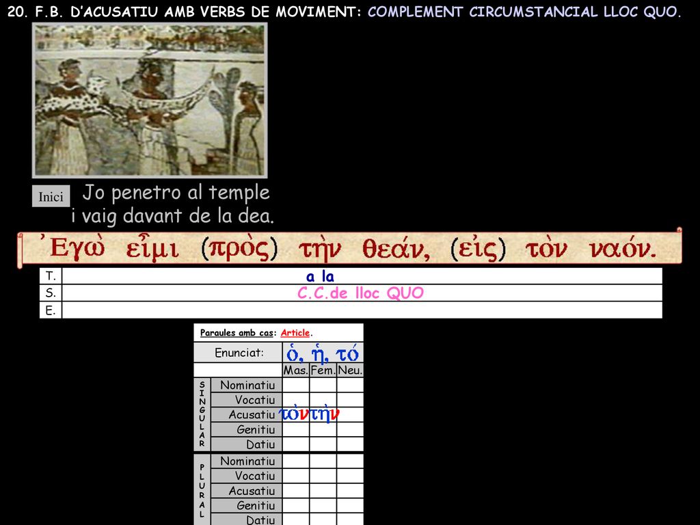Click the Neu. column header
This screenshot has height=525, width=700.
point(350,370)
